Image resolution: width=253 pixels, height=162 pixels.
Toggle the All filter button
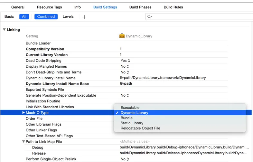click(24, 17)
